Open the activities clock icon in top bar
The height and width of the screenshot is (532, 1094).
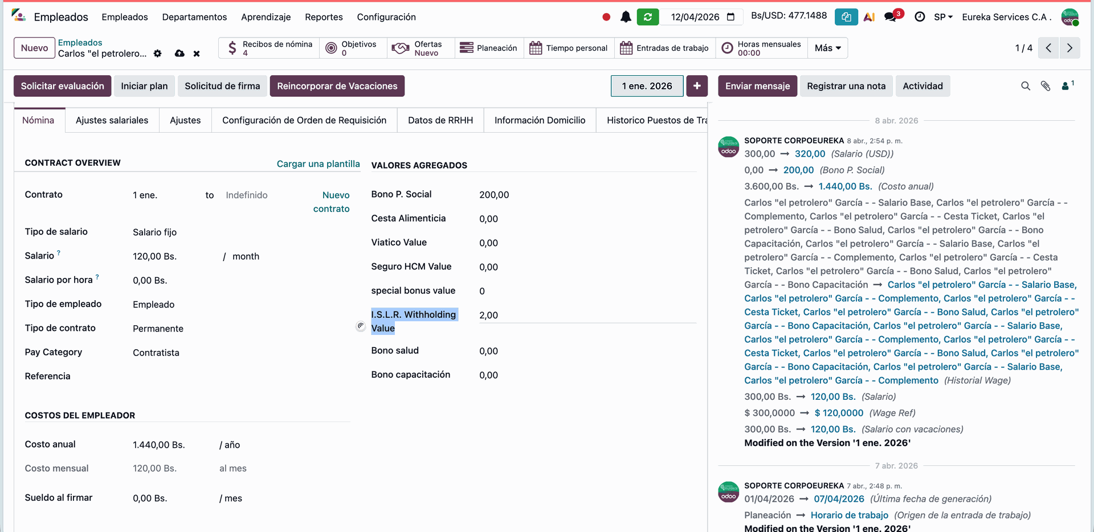click(920, 17)
